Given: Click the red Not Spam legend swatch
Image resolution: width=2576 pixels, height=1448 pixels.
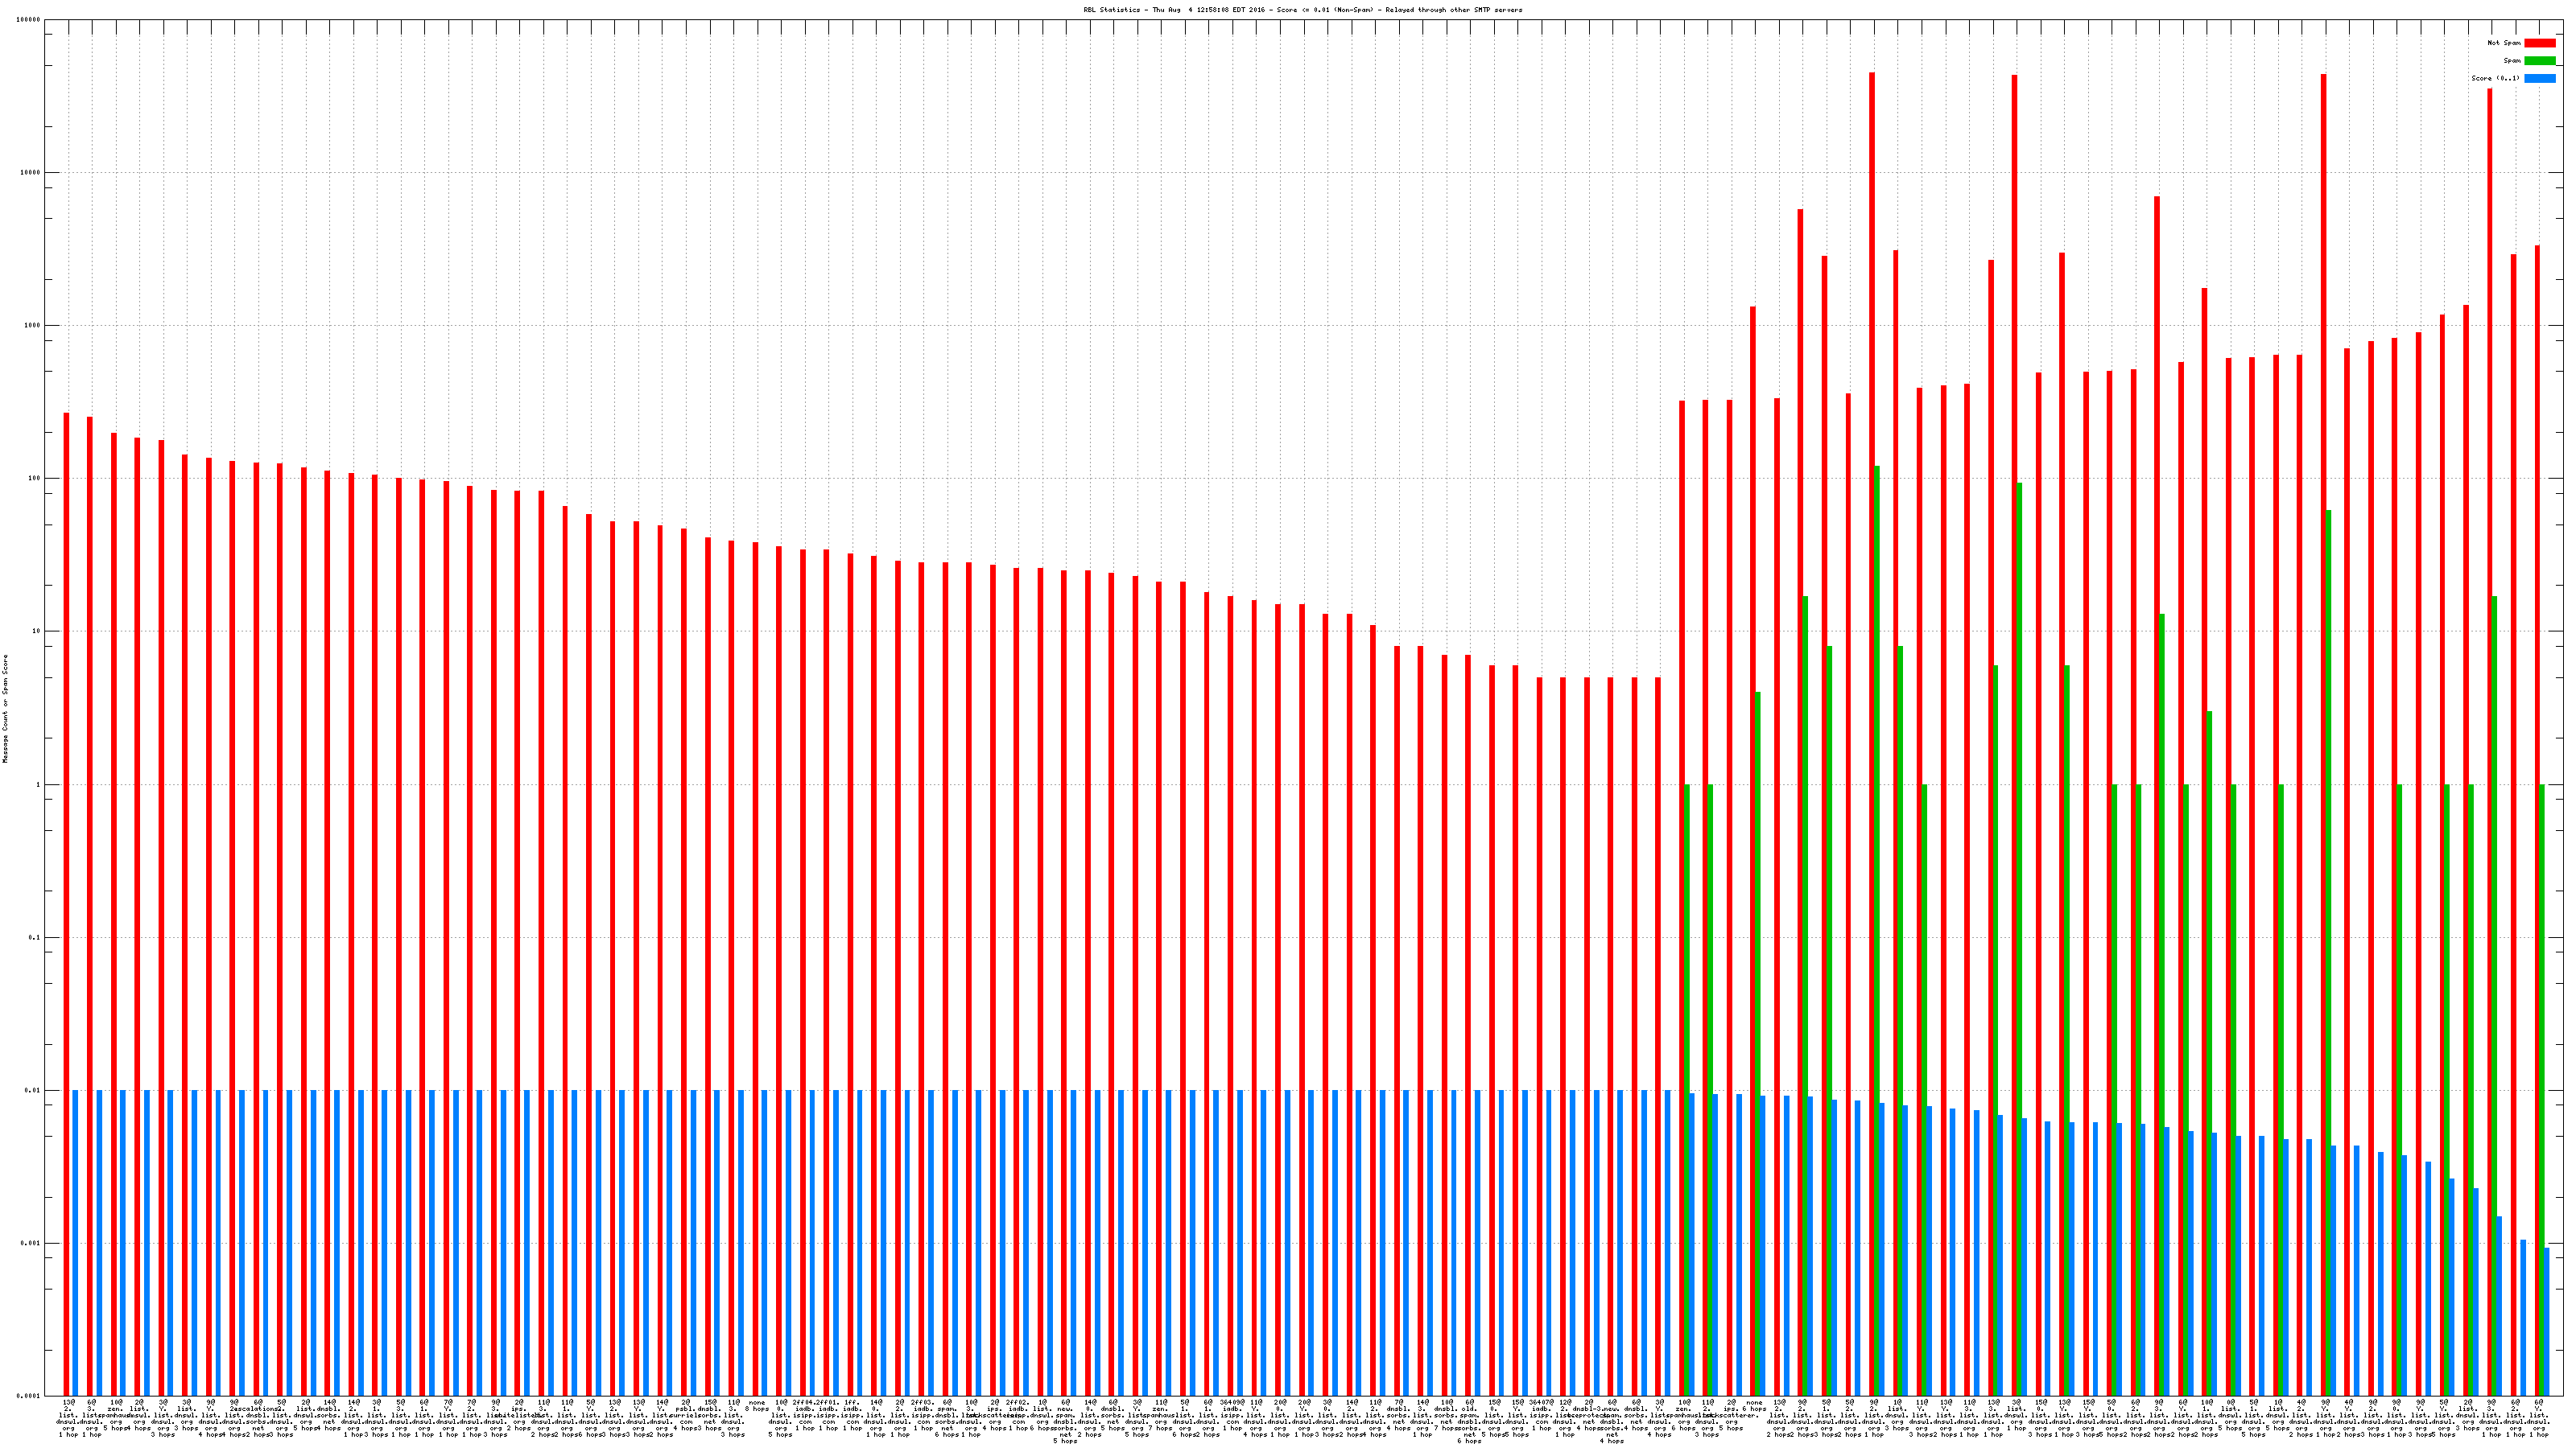Looking at the screenshot, I should point(2539,43).
